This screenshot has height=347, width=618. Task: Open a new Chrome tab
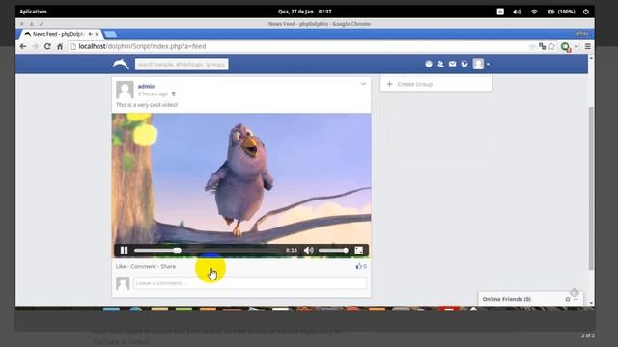point(110,35)
